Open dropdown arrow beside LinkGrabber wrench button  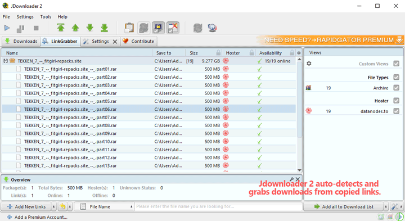point(401,206)
